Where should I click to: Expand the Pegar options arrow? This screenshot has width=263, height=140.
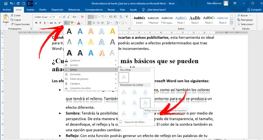[6, 24]
